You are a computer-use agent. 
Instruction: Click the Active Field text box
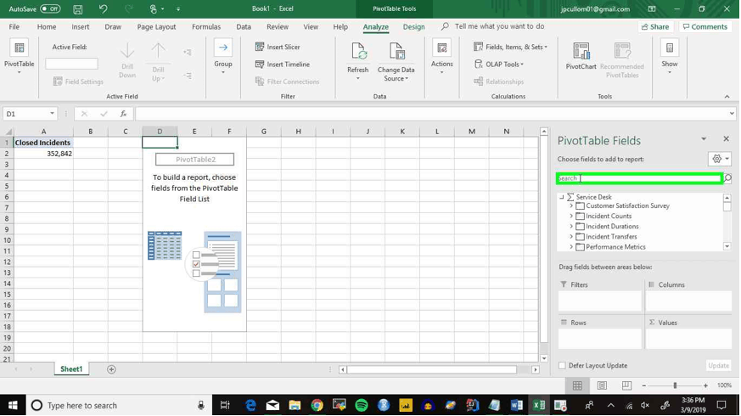click(x=72, y=64)
